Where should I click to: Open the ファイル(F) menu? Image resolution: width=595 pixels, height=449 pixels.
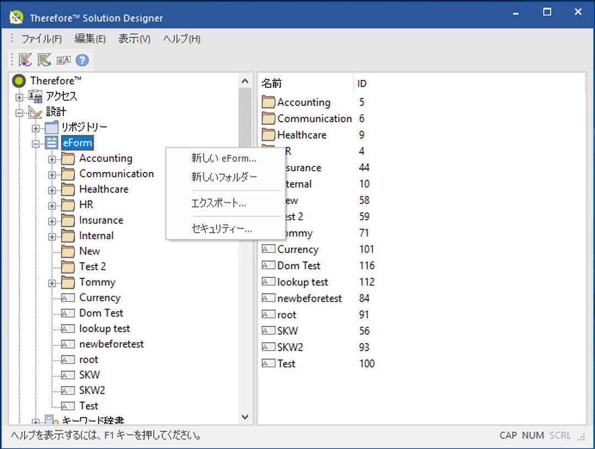click(x=41, y=39)
